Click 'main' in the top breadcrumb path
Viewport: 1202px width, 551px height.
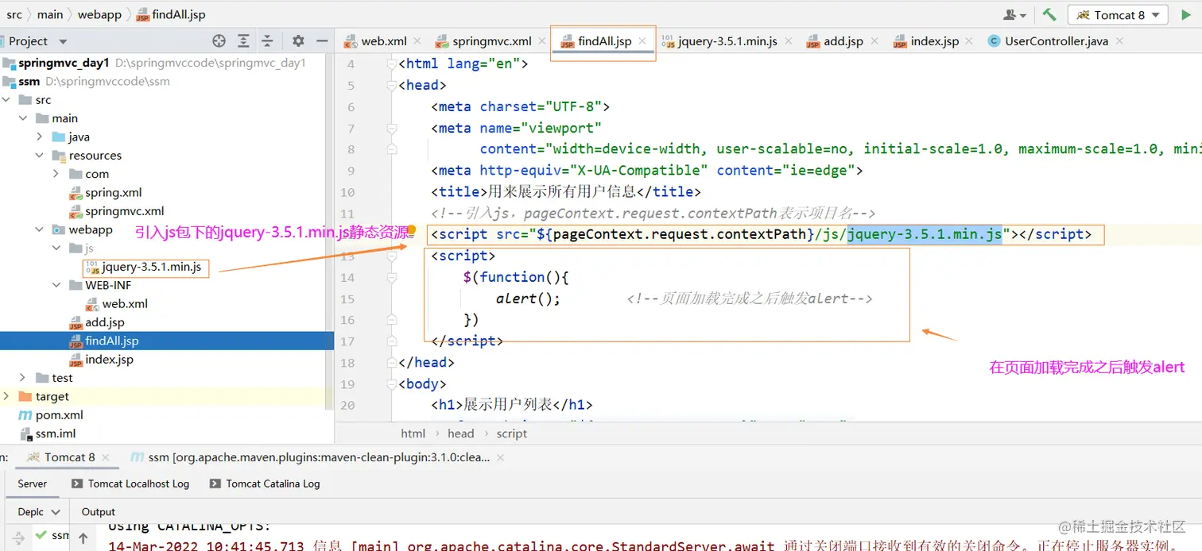(x=50, y=14)
